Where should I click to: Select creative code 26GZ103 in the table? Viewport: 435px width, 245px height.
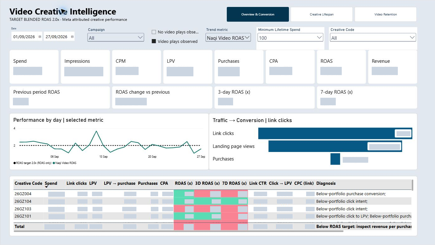tap(23, 209)
